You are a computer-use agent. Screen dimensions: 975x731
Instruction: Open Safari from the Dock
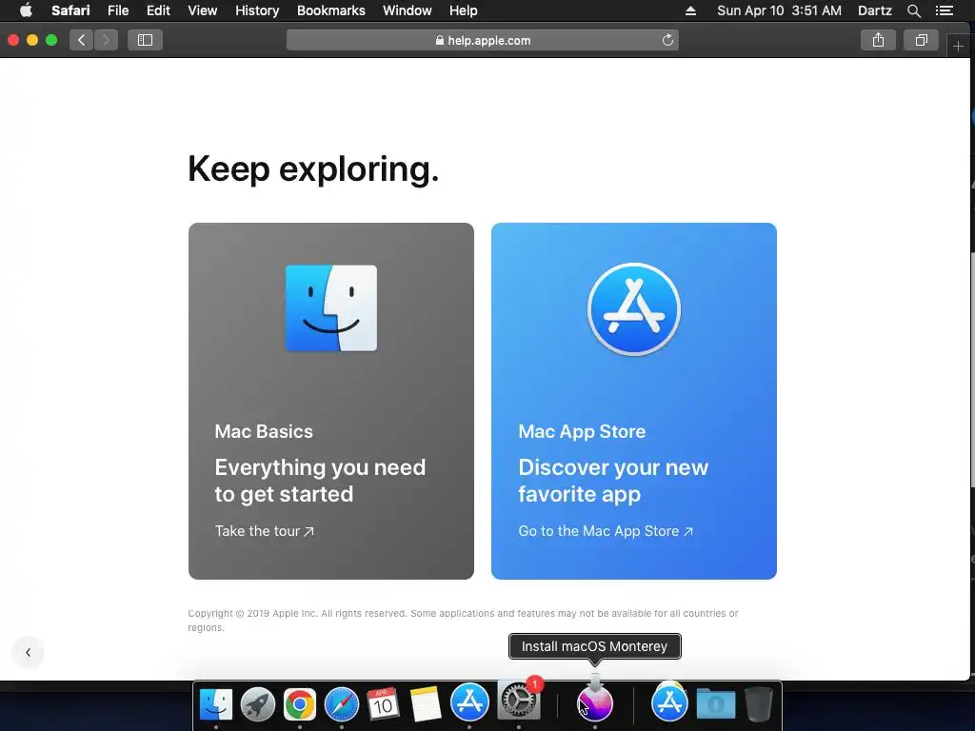tap(342, 704)
